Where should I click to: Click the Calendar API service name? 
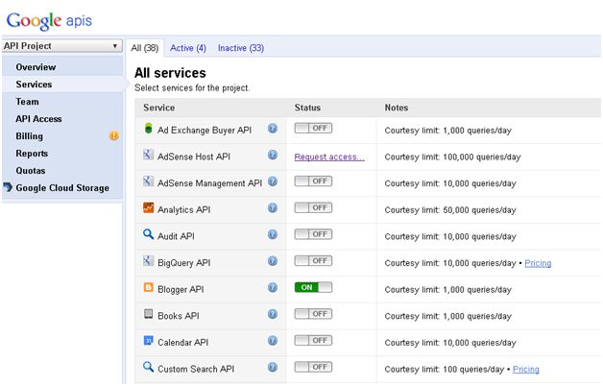tap(182, 343)
